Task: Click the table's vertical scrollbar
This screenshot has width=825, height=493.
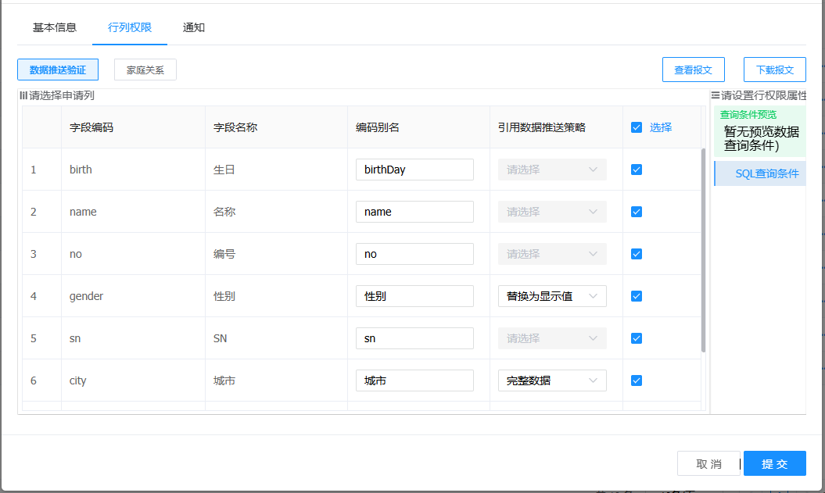Action: [704, 250]
